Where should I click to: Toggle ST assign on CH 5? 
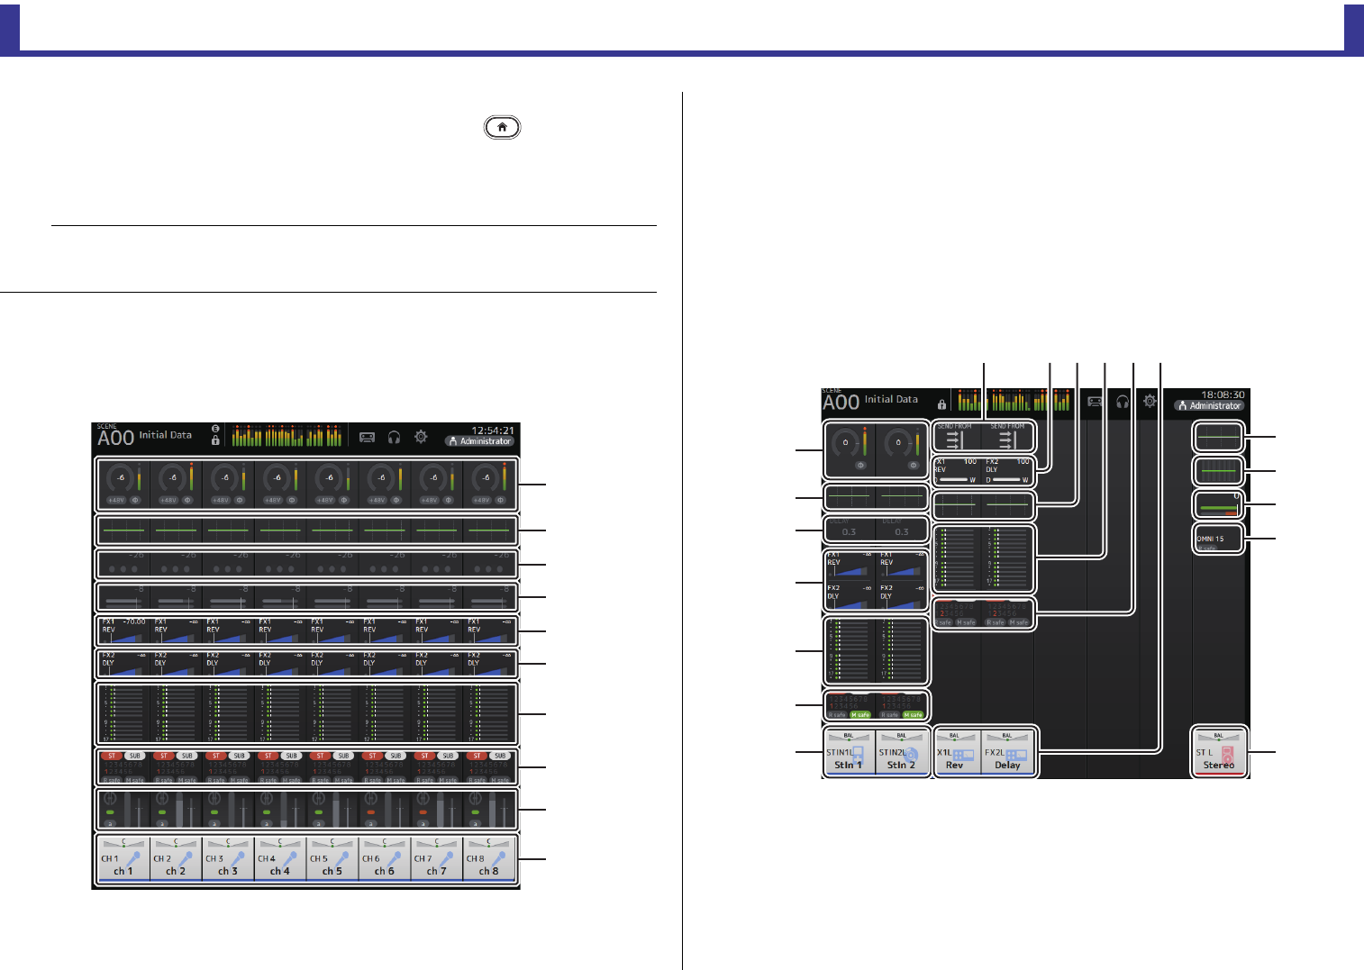tap(321, 756)
